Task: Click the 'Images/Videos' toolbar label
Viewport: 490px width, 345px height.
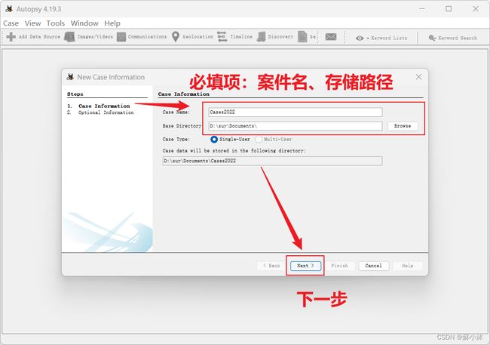Action: coord(95,37)
